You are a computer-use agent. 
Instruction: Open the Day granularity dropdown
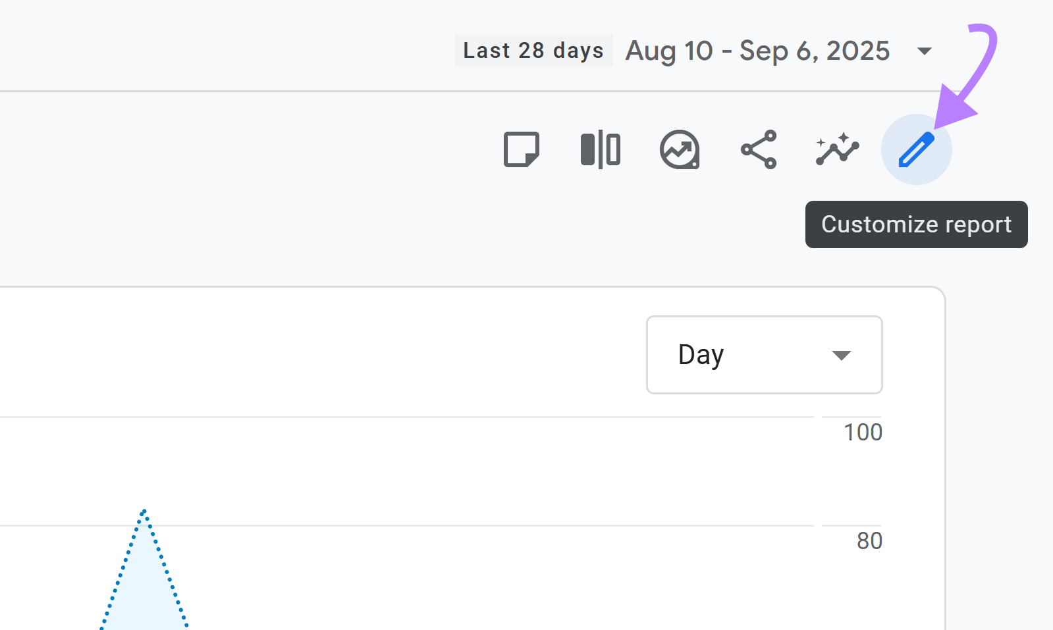pos(763,355)
